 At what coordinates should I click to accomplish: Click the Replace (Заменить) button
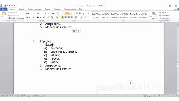[x=164, y=15]
